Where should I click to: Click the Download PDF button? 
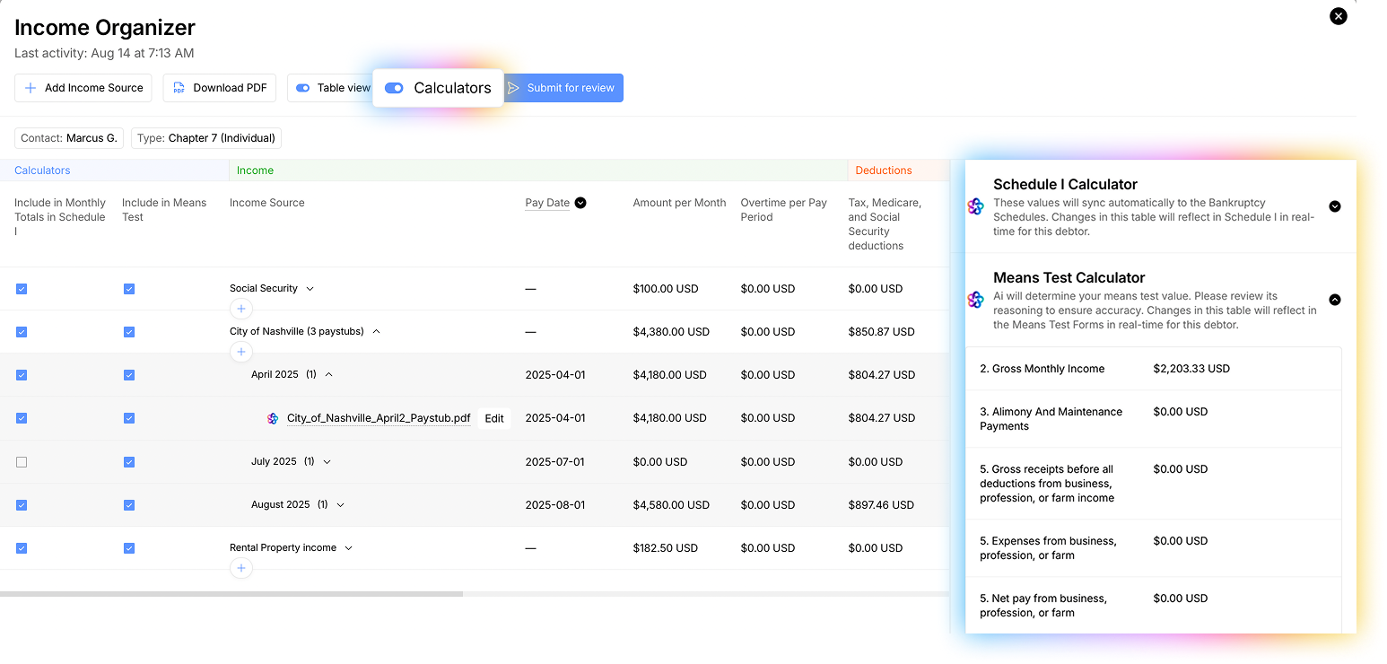(220, 88)
